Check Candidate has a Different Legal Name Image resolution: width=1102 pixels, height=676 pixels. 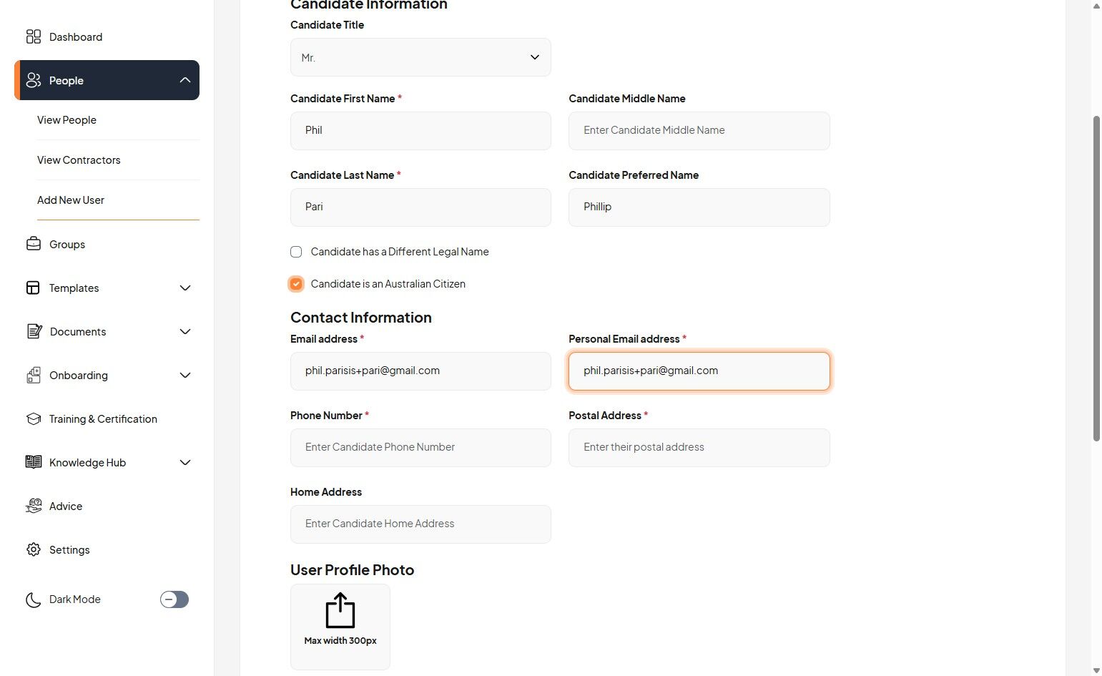296,252
